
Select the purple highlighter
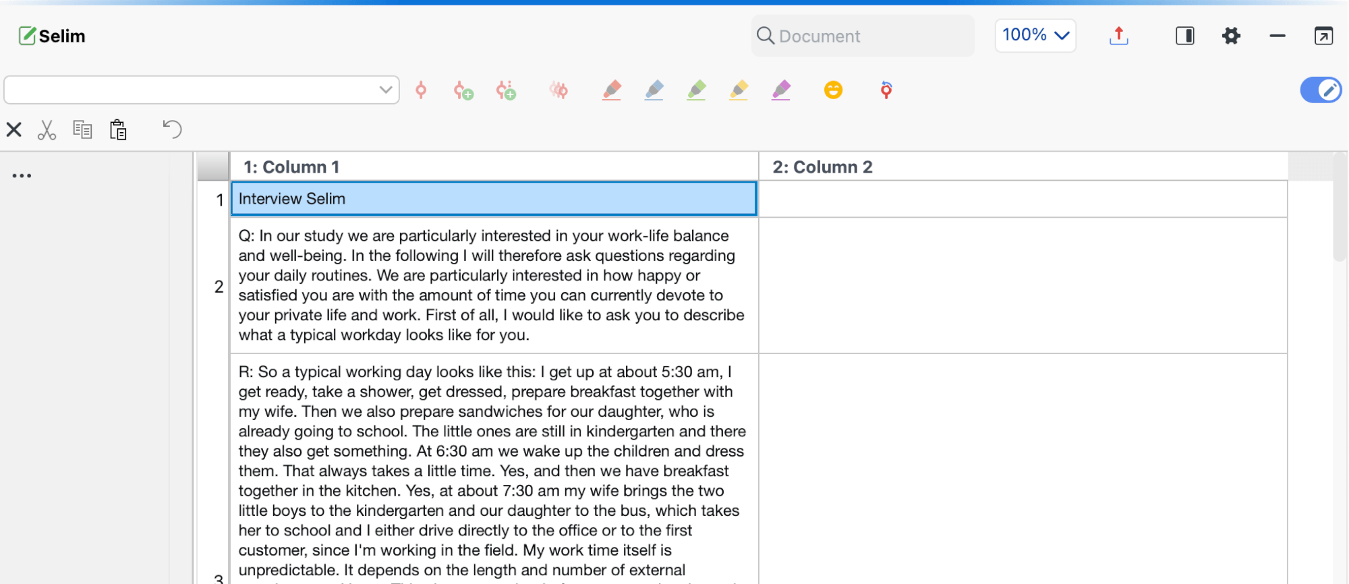tap(781, 90)
